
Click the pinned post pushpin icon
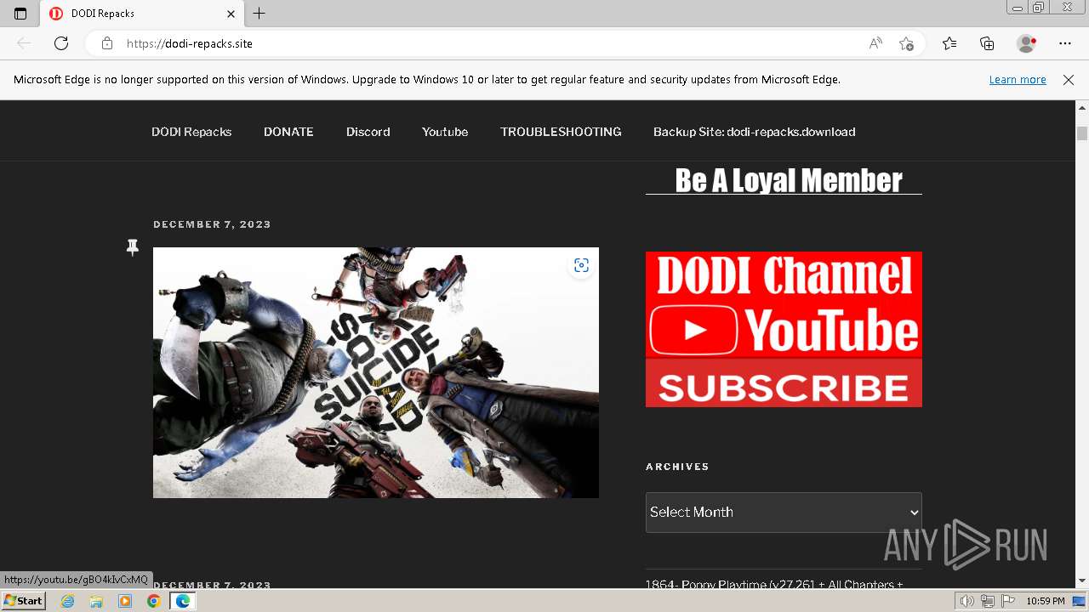pos(132,247)
